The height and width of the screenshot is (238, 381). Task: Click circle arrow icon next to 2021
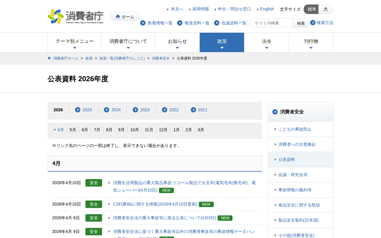[x=193, y=110]
